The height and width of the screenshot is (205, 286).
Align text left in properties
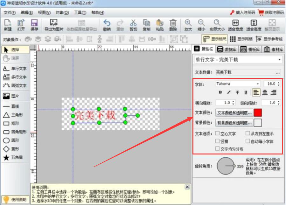pos(256,92)
